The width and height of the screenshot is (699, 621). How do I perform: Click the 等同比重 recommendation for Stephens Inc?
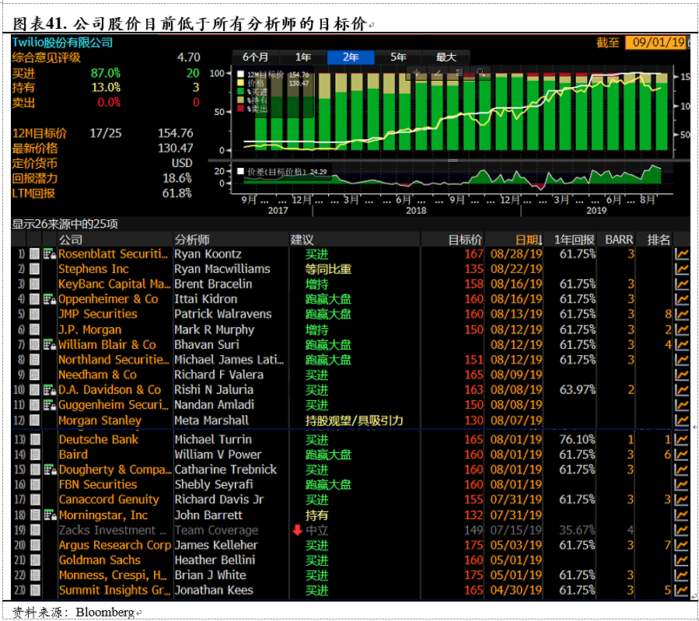pos(329,269)
